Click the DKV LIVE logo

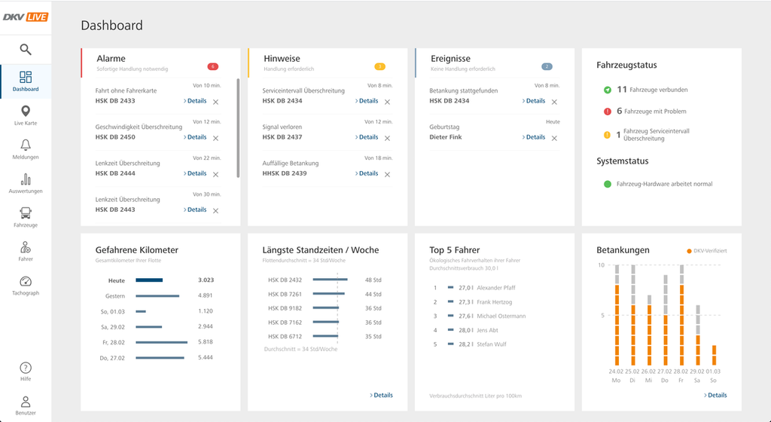click(26, 17)
